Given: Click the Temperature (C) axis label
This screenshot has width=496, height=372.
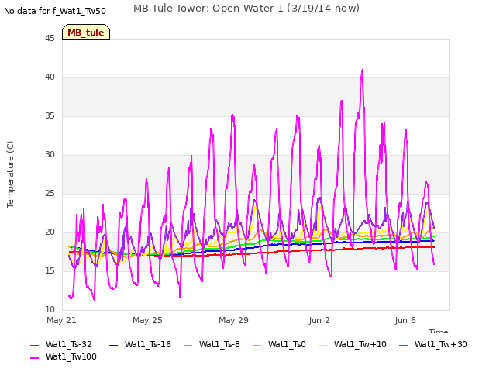Looking at the screenshot, I should pyautogui.click(x=10, y=174).
